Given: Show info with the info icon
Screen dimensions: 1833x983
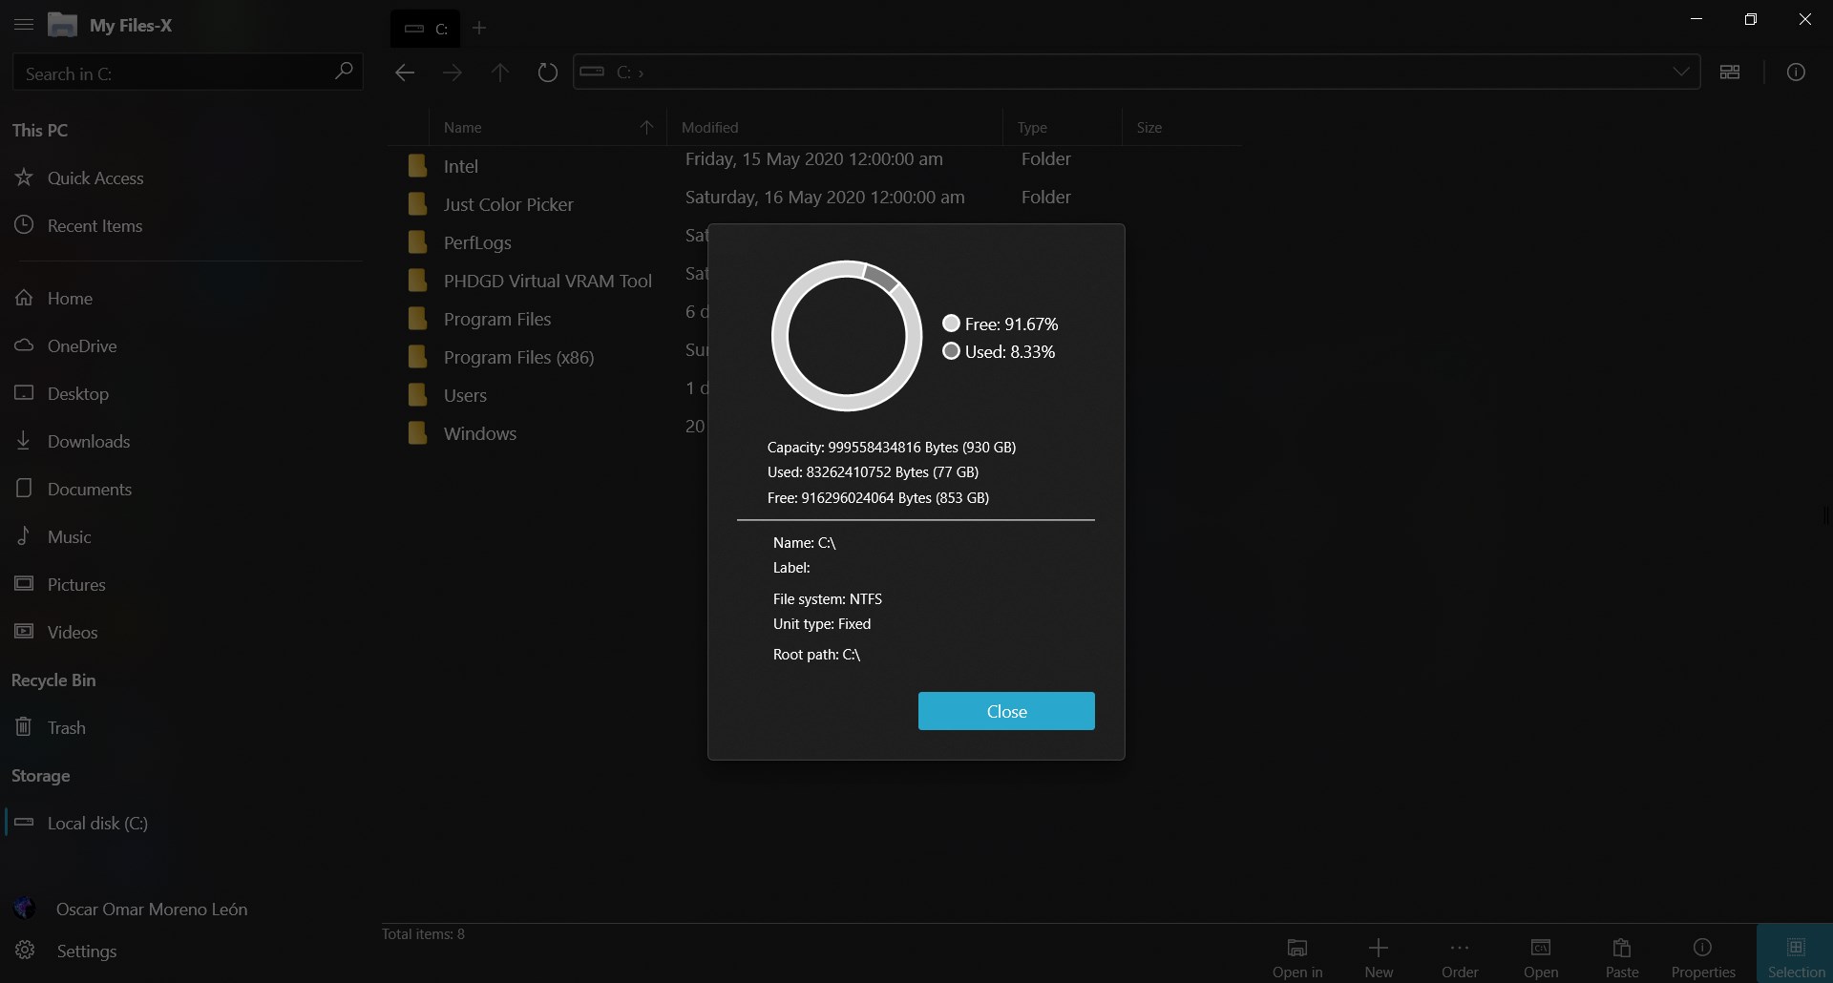Looking at the screenshot, I should [1798, 72].
